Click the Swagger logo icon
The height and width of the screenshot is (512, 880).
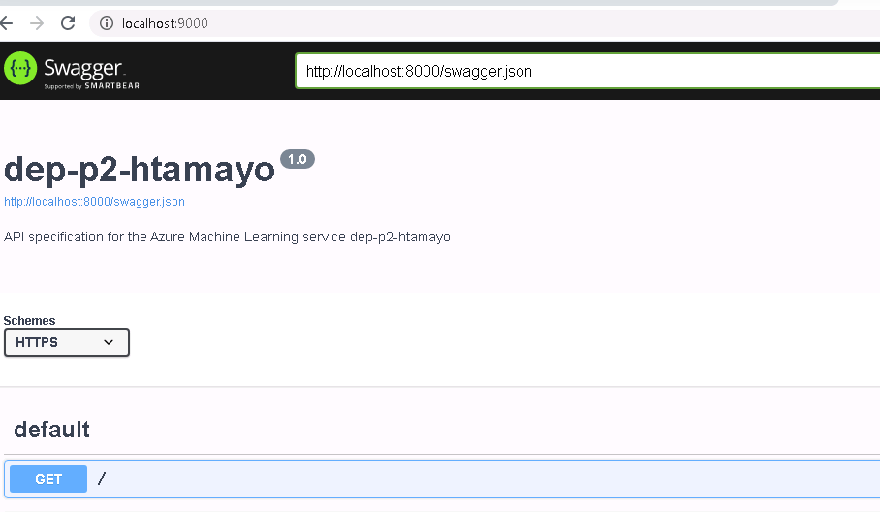click(x=20, y=68)
